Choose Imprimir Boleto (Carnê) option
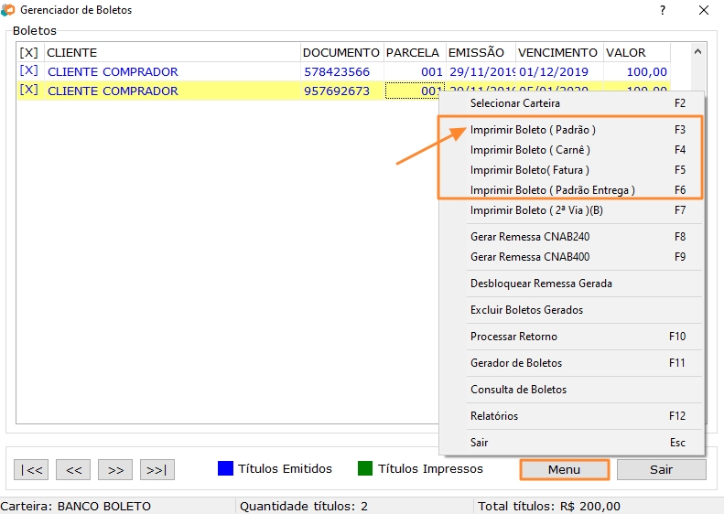724x514 pixels. [530, 150]
